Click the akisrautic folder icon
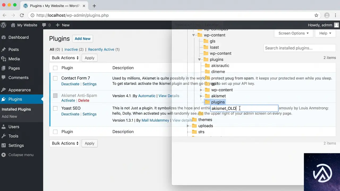 207,66
